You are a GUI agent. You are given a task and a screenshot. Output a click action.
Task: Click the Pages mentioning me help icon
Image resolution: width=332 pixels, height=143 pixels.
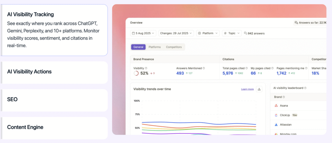pos(306,68)
